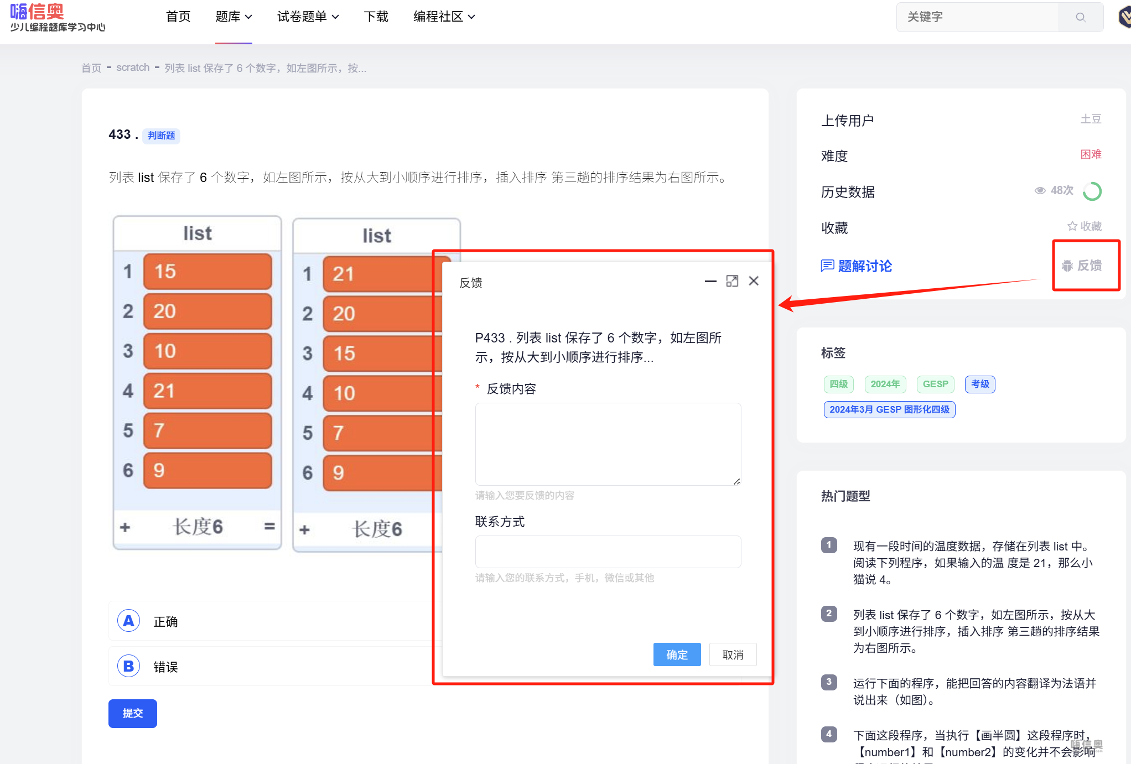This screenshot has height=764, width=1131.
Task: Minimize the 反馈 dialog
Action: point(710,282)
